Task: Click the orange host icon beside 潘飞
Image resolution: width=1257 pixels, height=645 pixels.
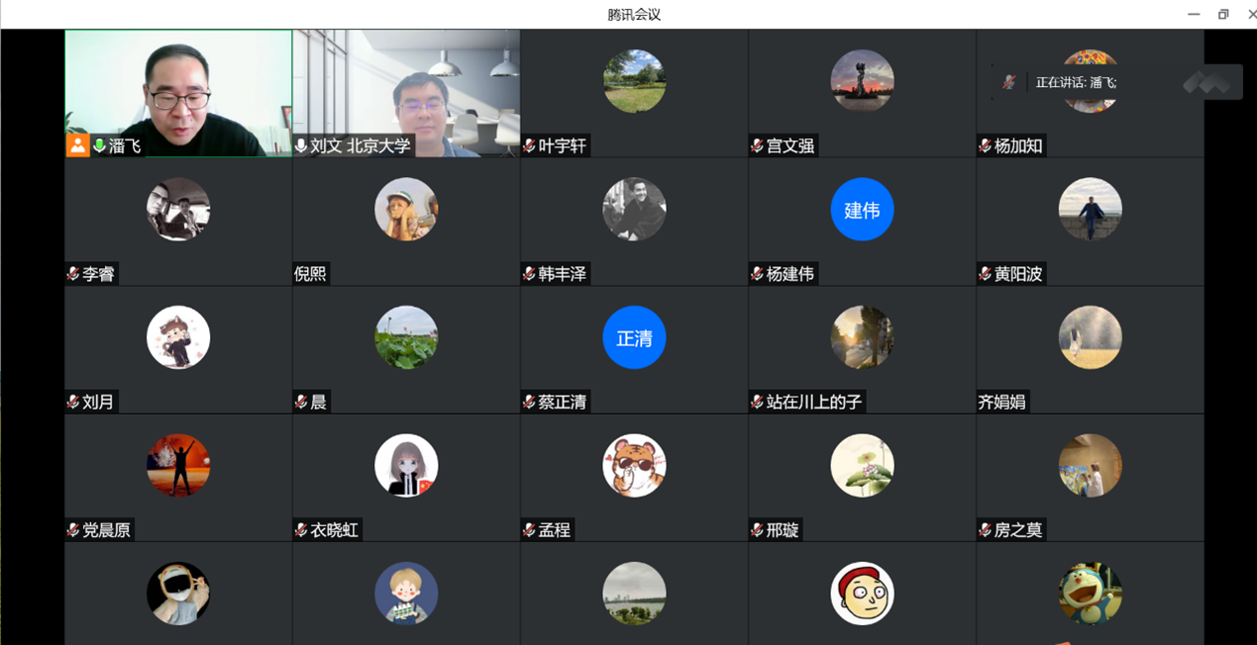Action: (x=77, y=145)
